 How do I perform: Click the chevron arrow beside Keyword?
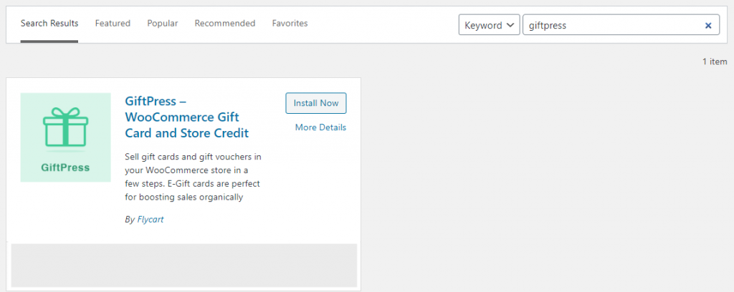pos(510,25)
